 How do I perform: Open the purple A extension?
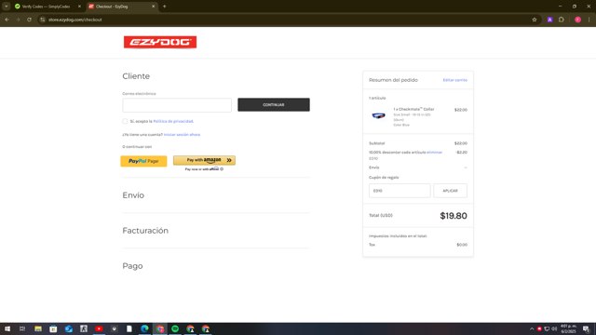[549, 20]
